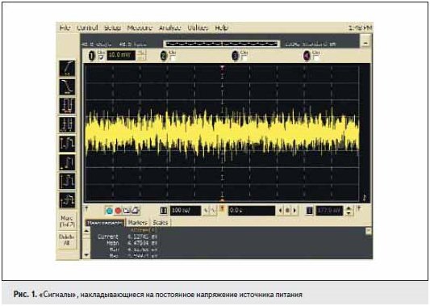Open the Measure menu
This screenshot has height=306, width=430.
click(x=140, y=28)
